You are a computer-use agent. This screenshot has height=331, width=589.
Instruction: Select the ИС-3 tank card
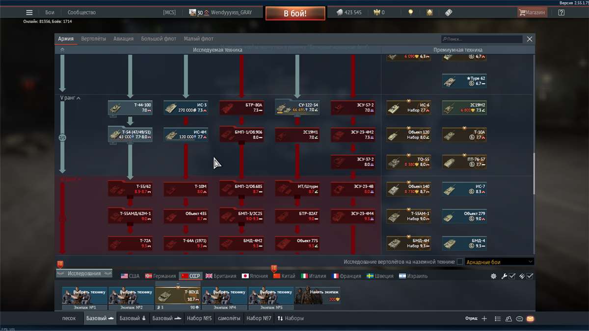[x=186, y=108]
